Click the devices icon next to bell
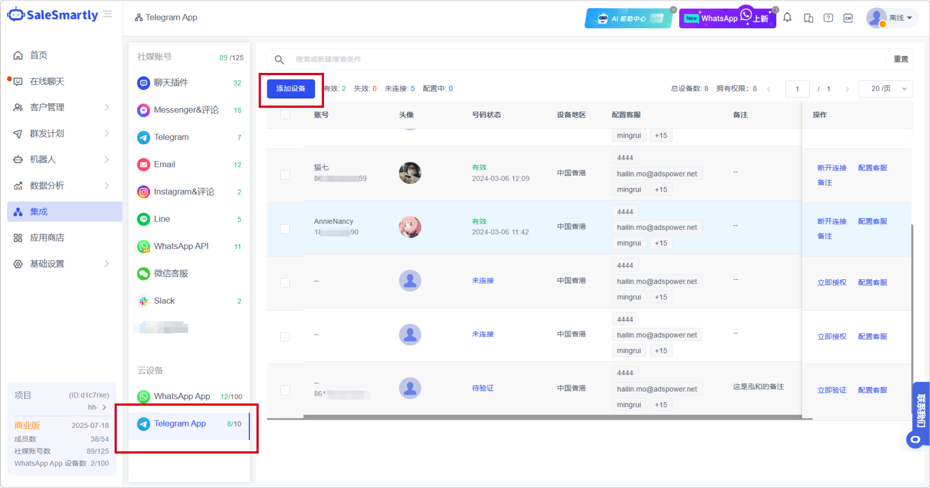 click(808, 18)
